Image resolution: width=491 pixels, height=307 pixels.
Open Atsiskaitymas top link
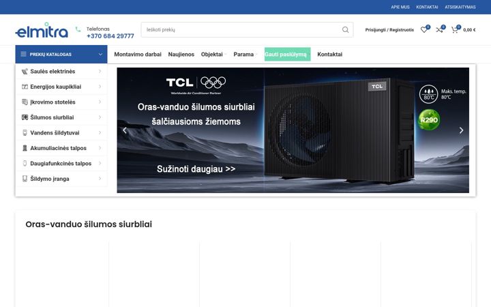460,7
